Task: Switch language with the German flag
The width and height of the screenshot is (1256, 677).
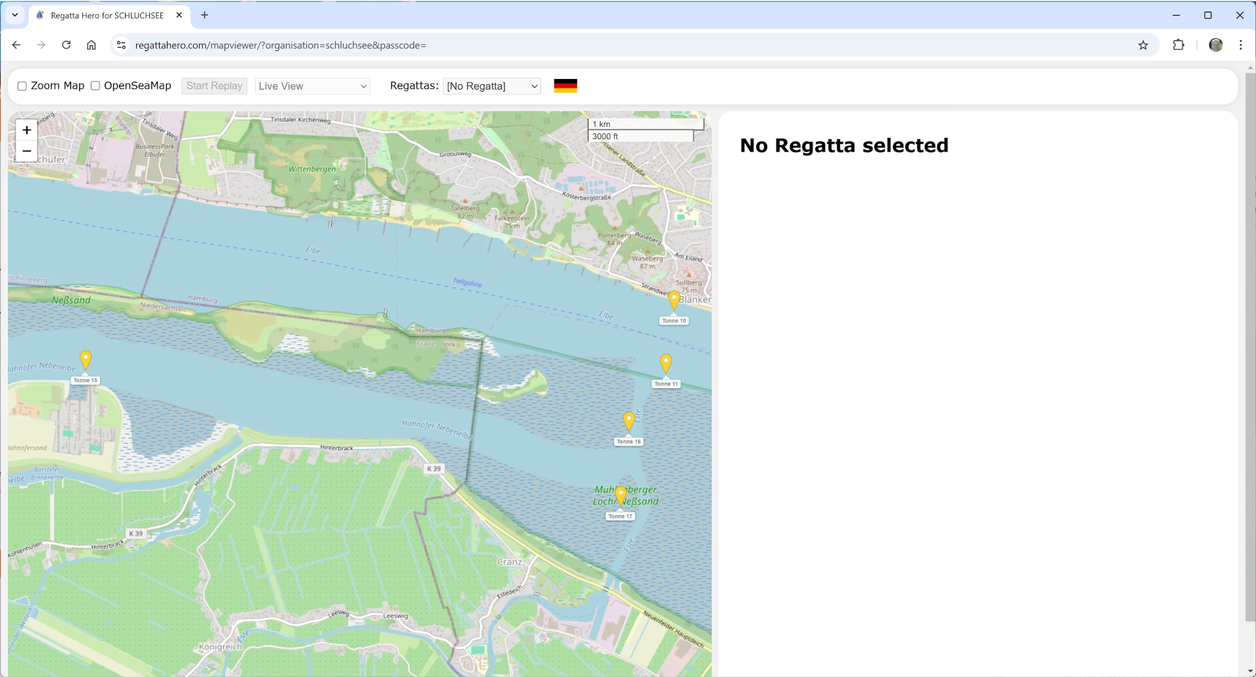Action: [565, 86]
